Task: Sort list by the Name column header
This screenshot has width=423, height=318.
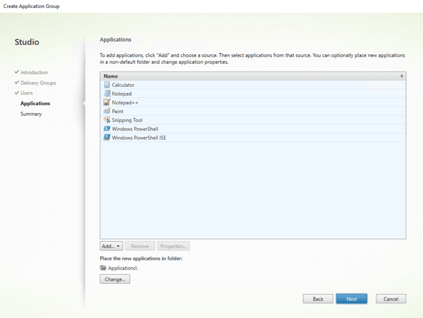Action: coord(111,76)
